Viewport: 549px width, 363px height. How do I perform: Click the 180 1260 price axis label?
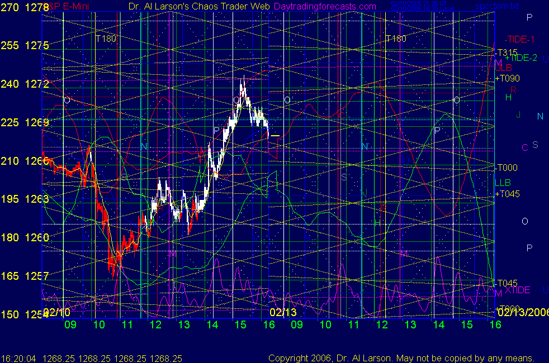point(25,237)
